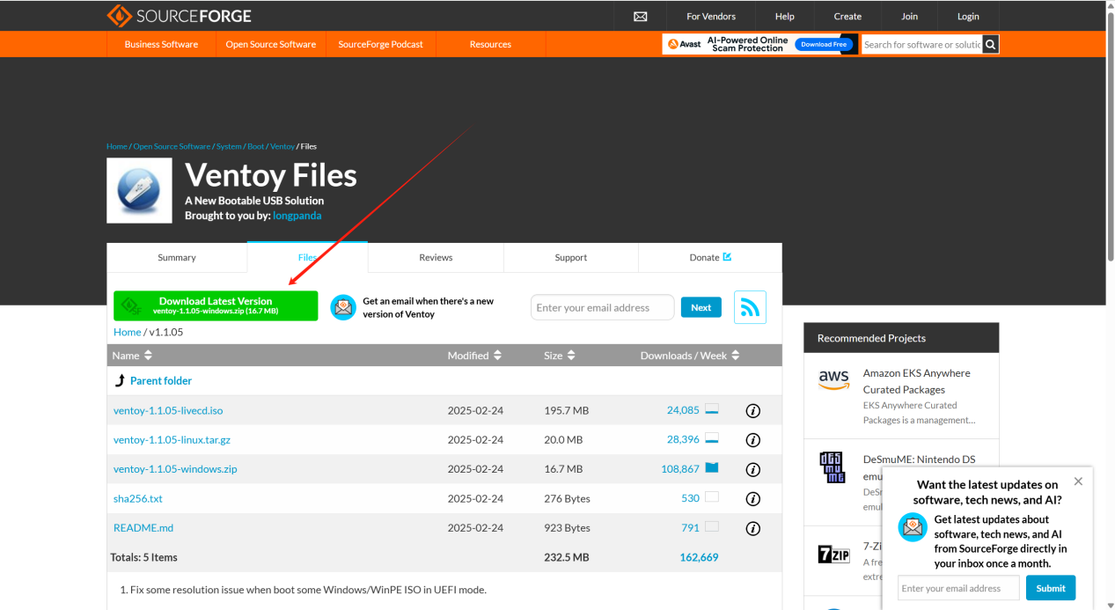Sort files by Modified date

(474, 356)
